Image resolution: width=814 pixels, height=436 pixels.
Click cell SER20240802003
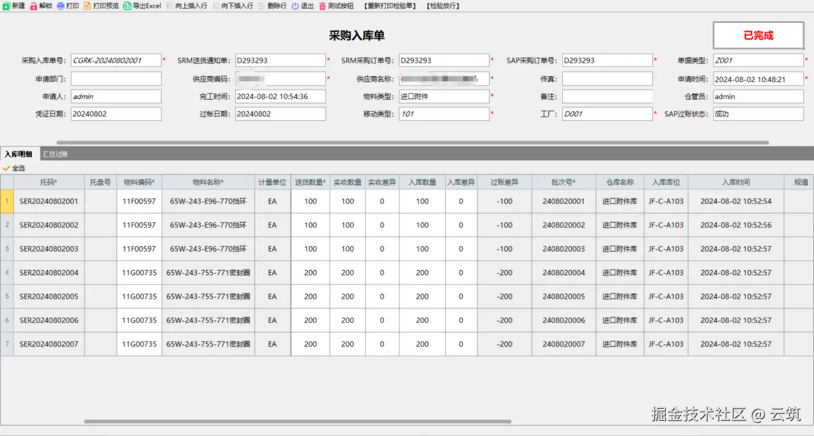[x=49, y=249]
